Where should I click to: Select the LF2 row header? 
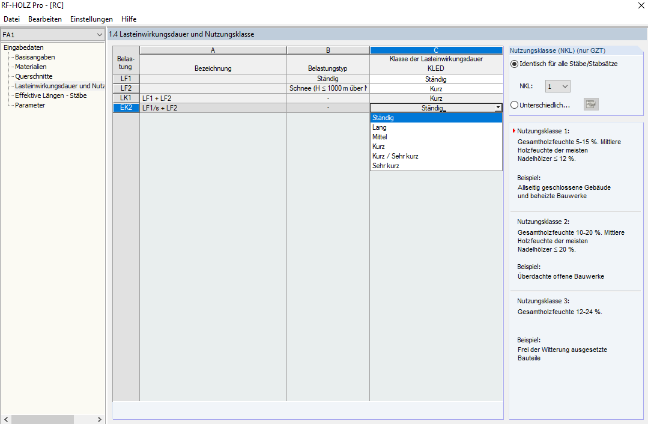click(x=126, y=88)
